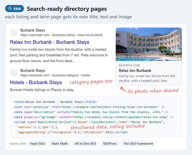Click the aggregateRating line in the code
The height and width of the screenshot is (155, 192).
[x=73, y=132]
